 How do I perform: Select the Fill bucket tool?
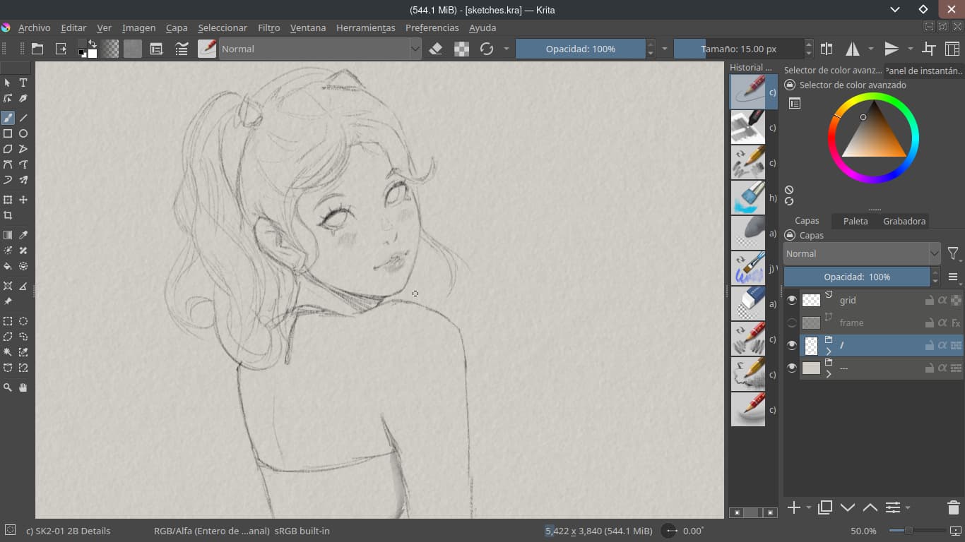click(8, 266)
